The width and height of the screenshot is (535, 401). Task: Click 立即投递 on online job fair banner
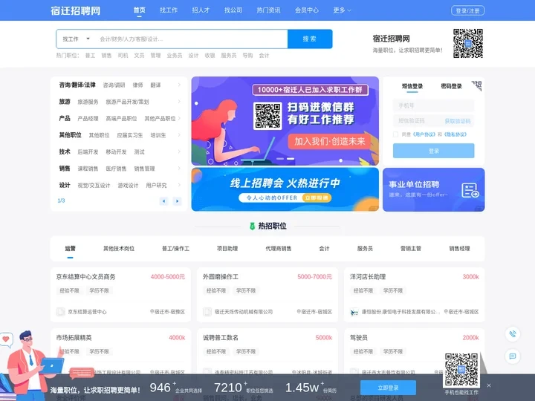click(317, 198)
